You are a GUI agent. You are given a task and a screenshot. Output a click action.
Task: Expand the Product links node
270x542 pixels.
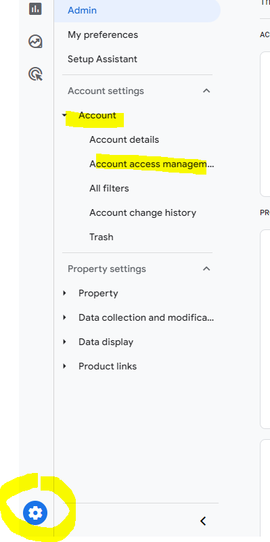click(64, 366)
